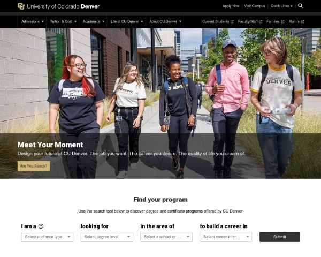Open the Select a school or college dropdown

[166, 237]
